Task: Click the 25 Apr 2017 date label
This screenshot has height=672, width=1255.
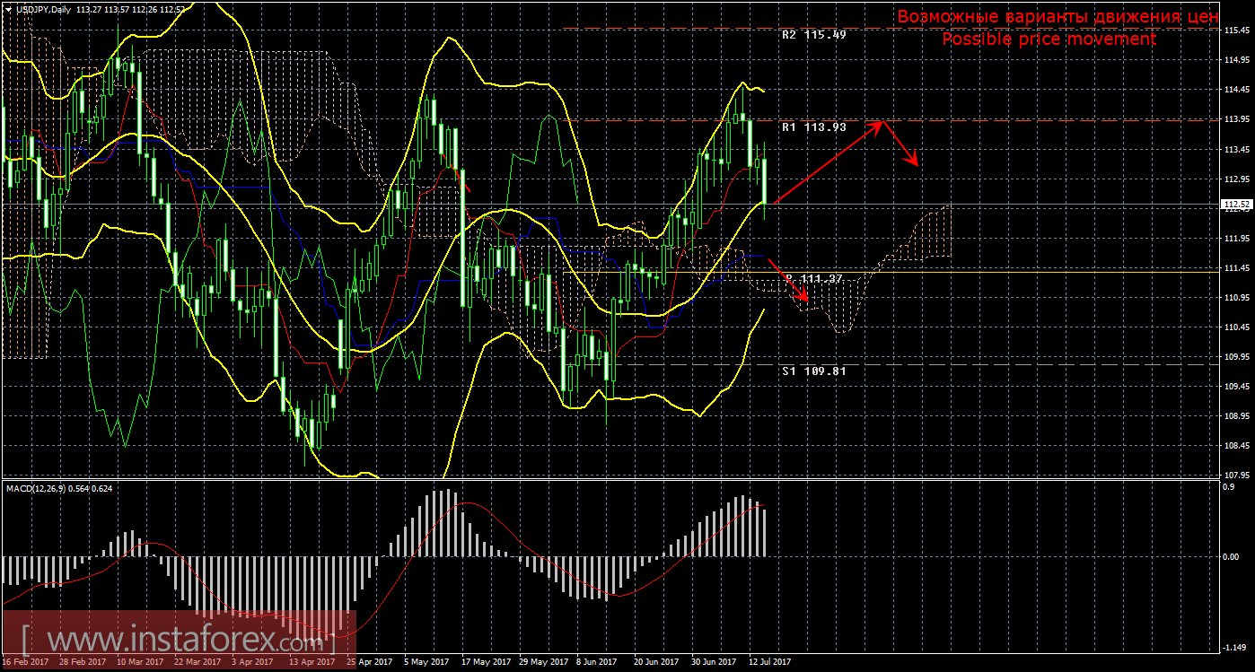Action: 370,662
